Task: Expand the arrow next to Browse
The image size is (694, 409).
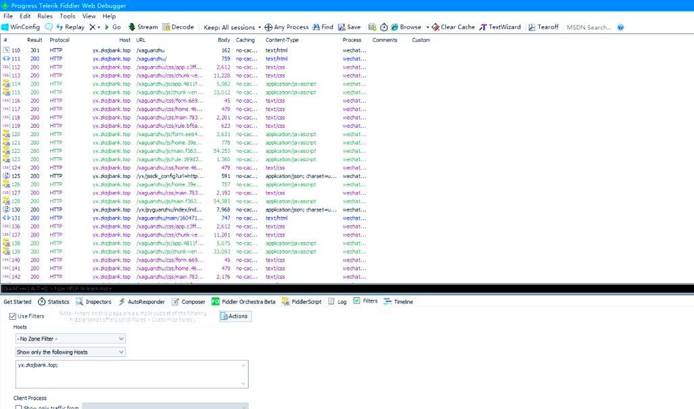Action: 427,27
